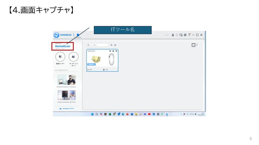Click the screen capture icon in header

click(181, 35)
